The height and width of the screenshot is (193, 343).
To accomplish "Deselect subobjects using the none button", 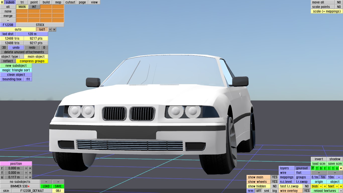I will click(x=8, y=11).
